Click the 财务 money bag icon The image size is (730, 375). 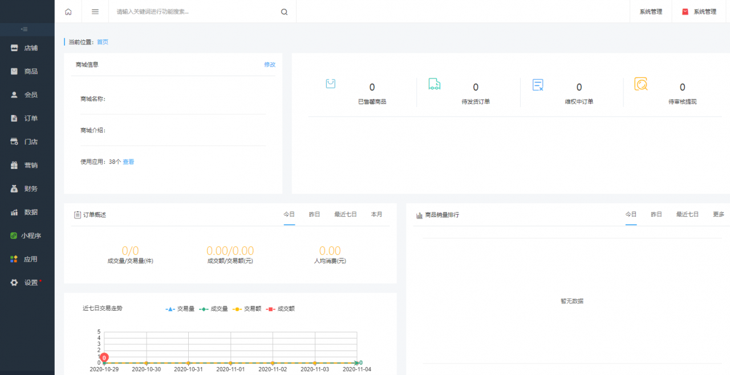[x=14, y=188]
